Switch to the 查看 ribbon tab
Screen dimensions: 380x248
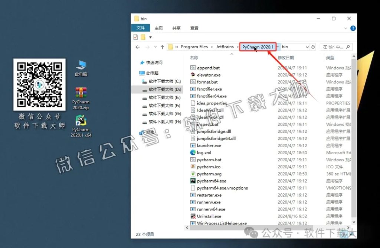194,28
